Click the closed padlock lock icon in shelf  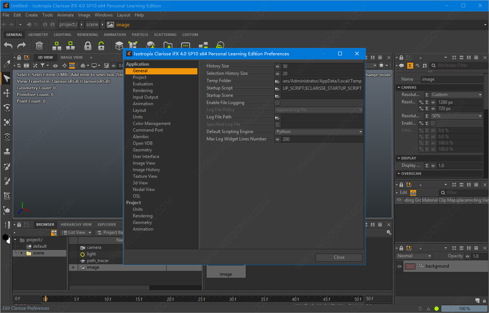click(x=88, y=46)
